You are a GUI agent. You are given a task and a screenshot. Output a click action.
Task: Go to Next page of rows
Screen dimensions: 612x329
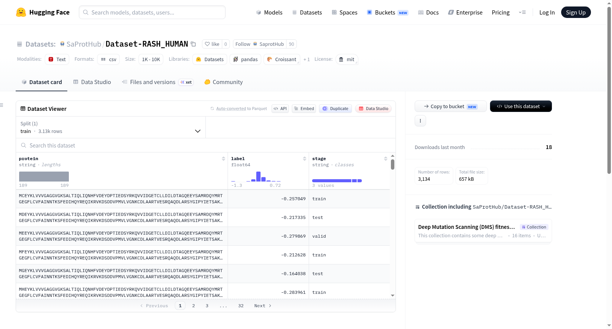click(263, 306)
